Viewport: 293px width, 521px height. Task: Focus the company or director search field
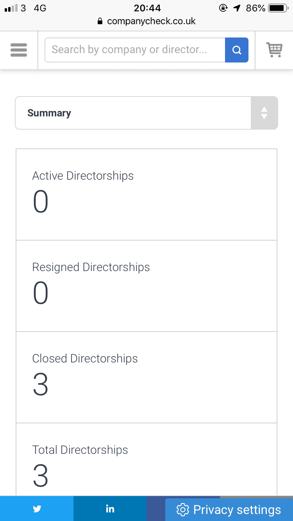[x=135, y=50]
